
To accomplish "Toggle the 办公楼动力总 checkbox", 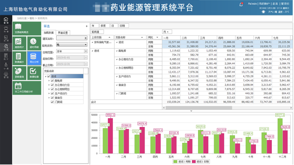I will (52, 85).
